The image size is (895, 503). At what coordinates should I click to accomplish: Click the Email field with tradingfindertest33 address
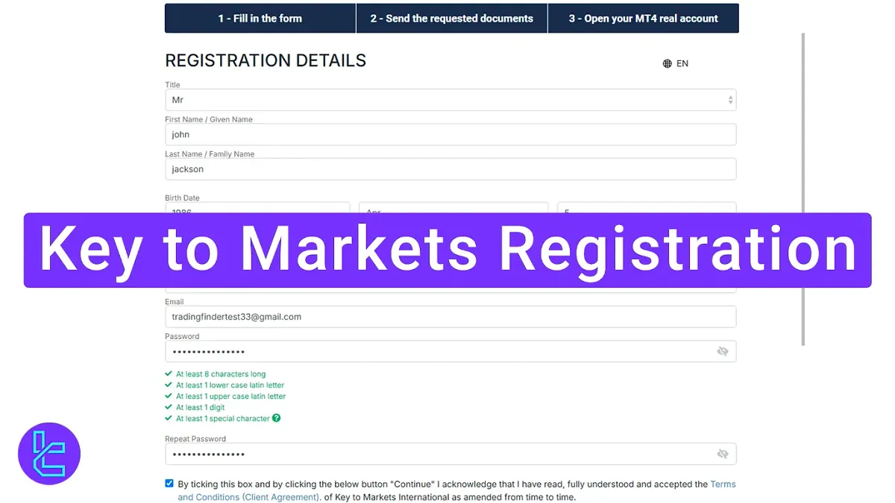tap(450, 316)
